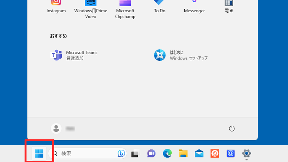Open the To Do app
This screenshot has height=162, width=288.
(x=160, y=7)
